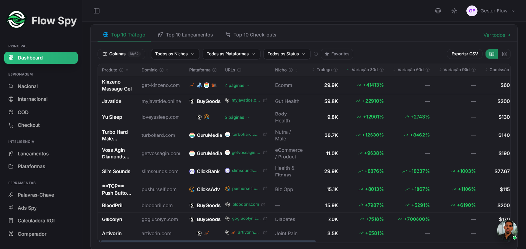Sort by the Comissão column
The width and height of the screenshot is (526, 249).
click(x=486, y=70)
